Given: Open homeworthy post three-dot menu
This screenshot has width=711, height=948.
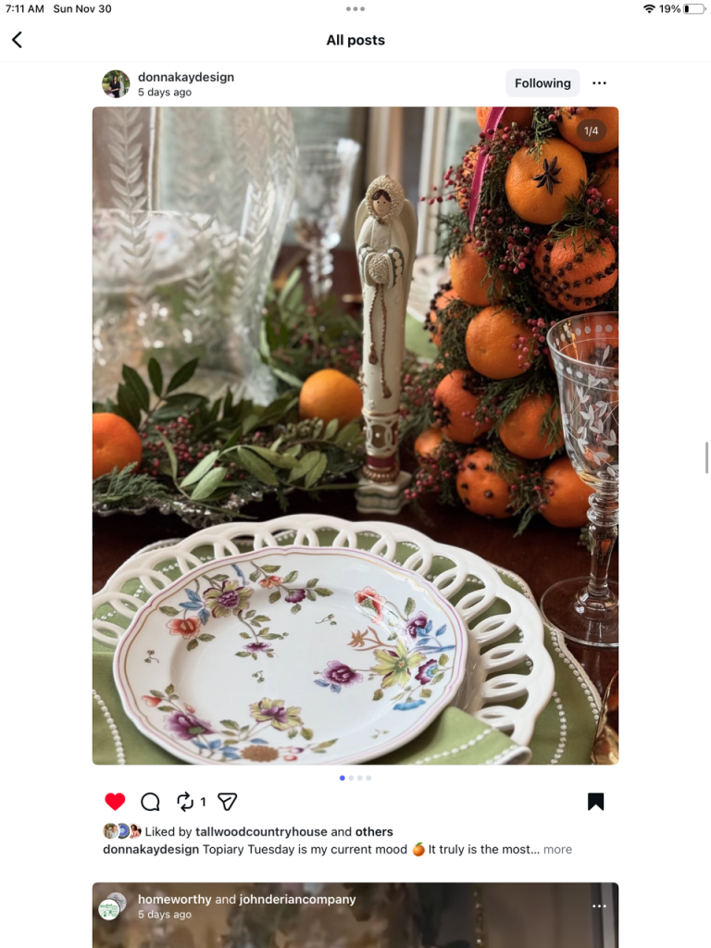Looking at the screenshot, I should point(599,905).
